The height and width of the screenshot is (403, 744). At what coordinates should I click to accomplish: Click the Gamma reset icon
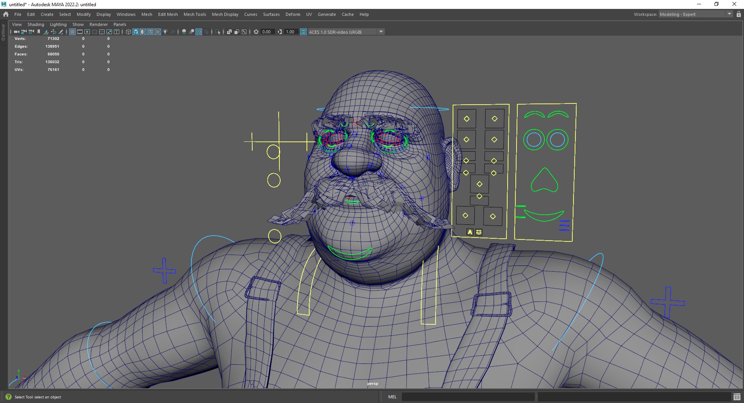click(280, 32)
